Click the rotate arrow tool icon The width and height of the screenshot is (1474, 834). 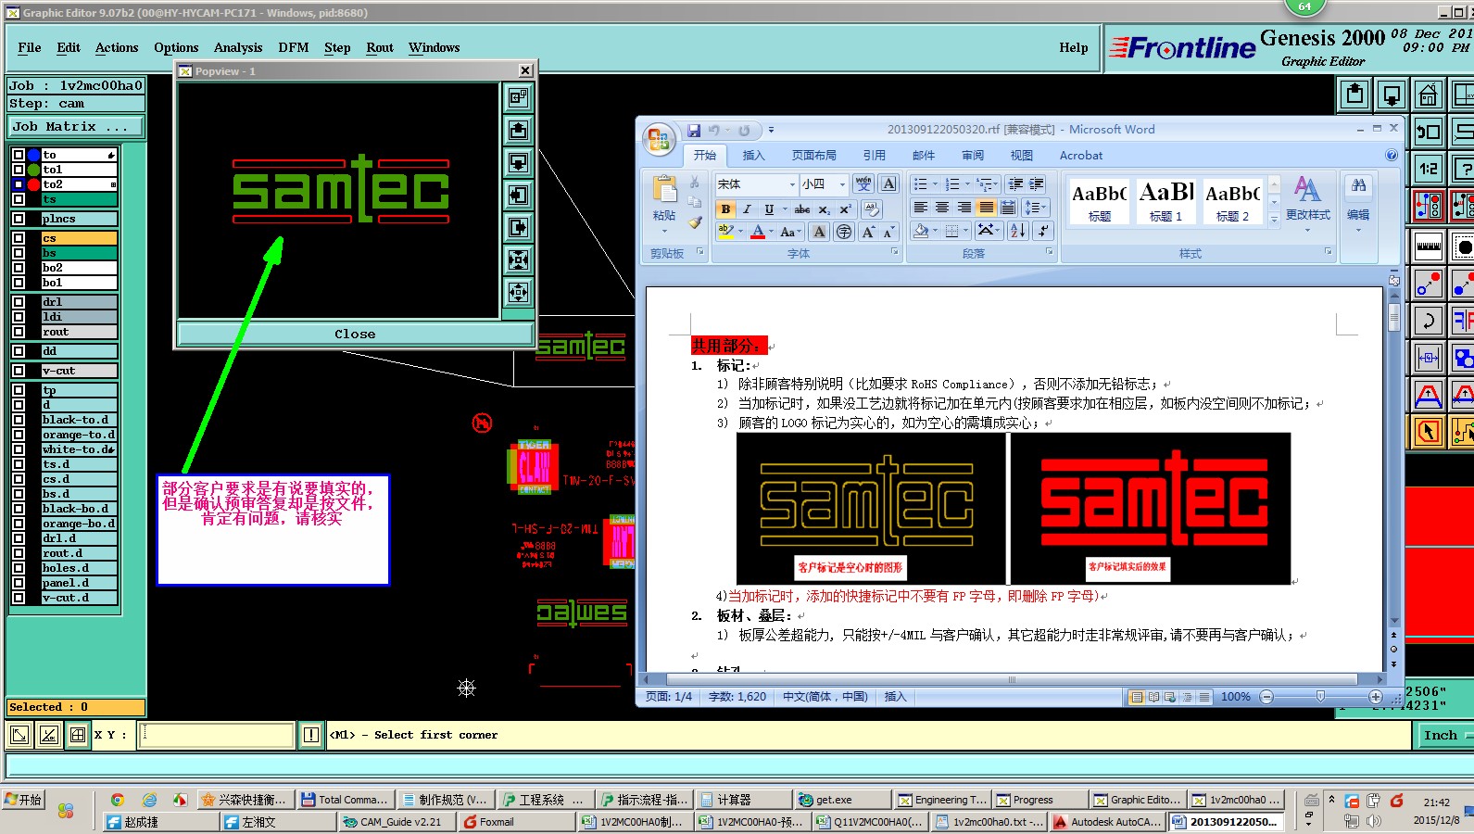(1428, 321)
